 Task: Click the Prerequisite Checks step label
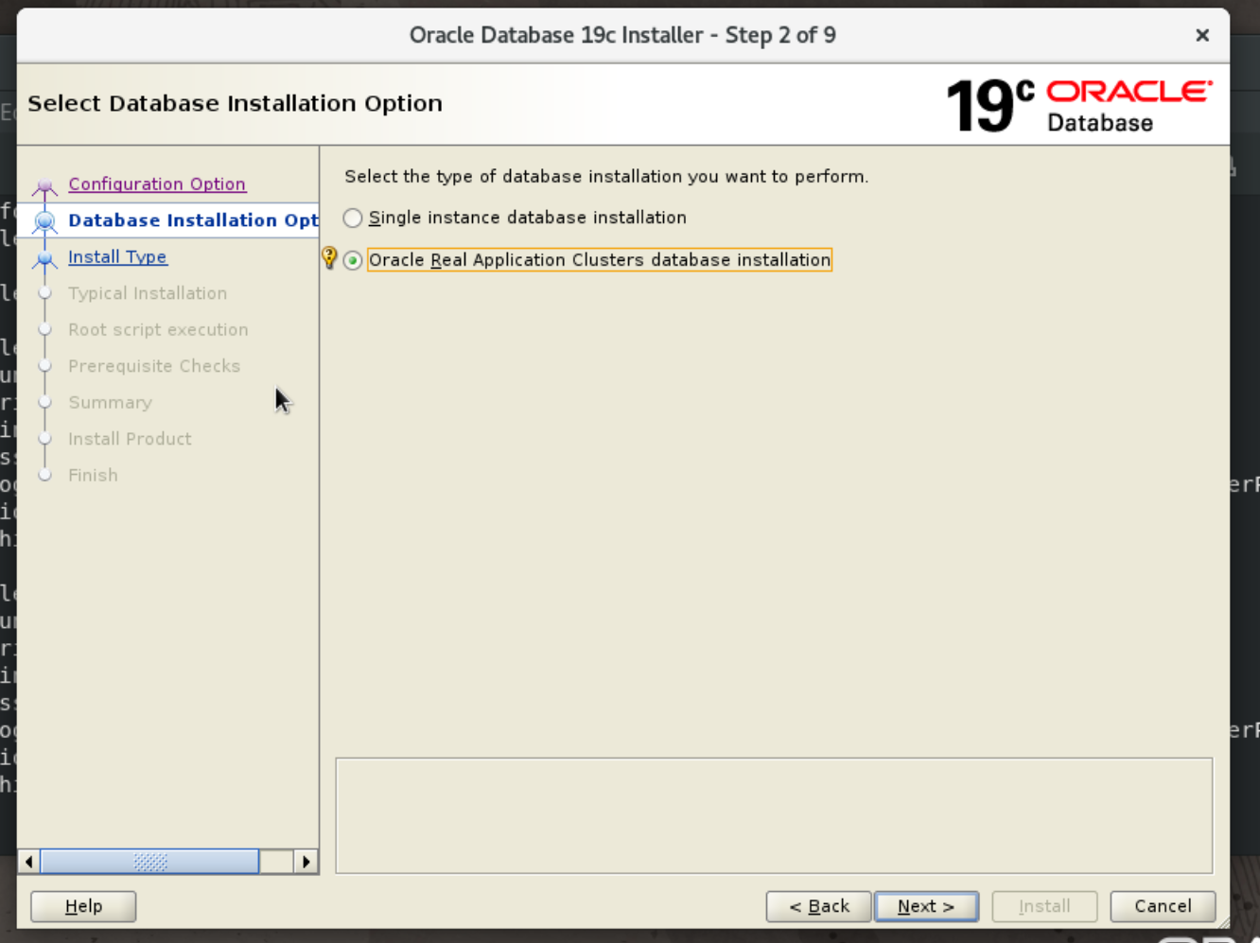click(154, 366)
